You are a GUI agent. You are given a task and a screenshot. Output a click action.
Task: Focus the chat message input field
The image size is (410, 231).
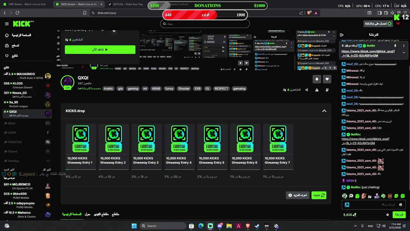[x=373, y=204]
